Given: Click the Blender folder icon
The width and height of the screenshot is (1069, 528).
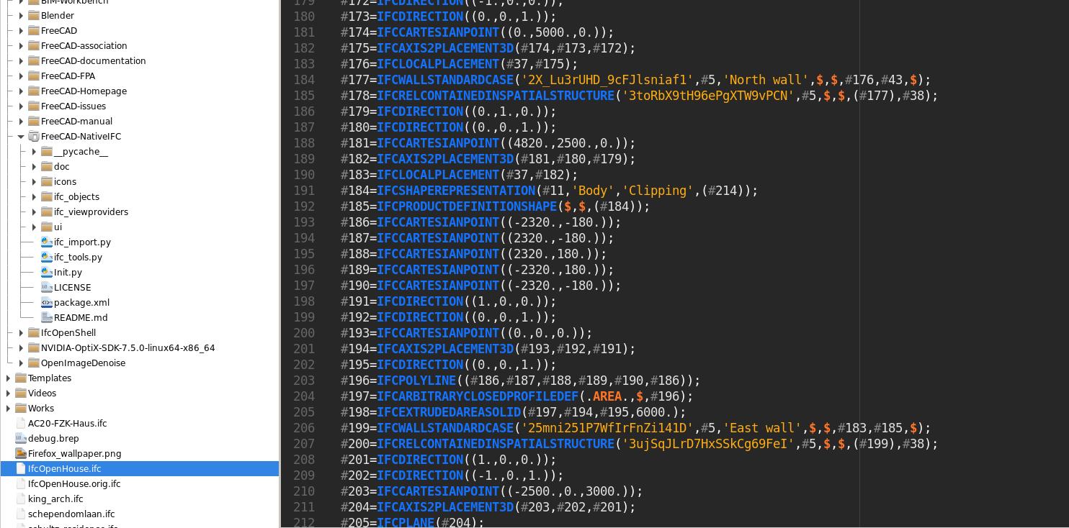Looking at the screenshot, I should (34, 15).
